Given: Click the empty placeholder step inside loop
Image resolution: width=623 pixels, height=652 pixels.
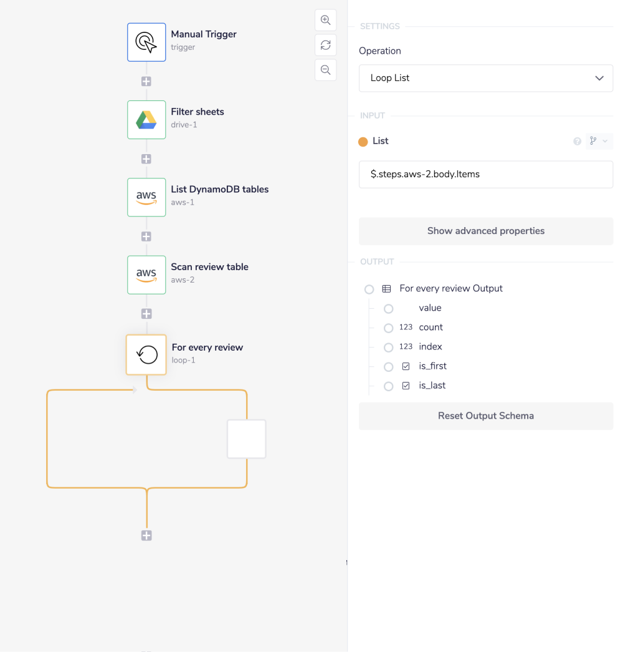Looking at the screenshot, I should [247, 439].
